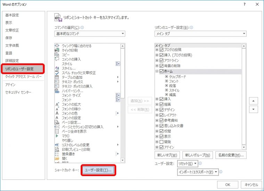The height and width of the screenshot is (191, 264).
Task: Select the テーブルの追加 table icon
Action: coord(57,77)
